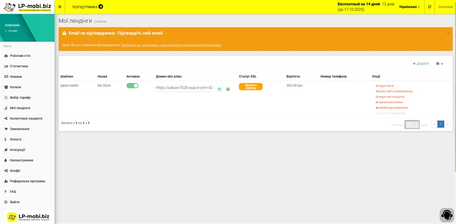The width and height of the screenshot is (456, 224).
Task: Open the Telegram support icon
Action: pos(101,7)
